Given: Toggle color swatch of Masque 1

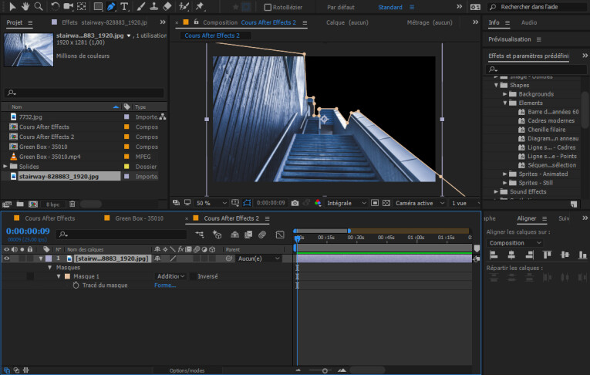Looking at the screenshot, I should point(67,276).
